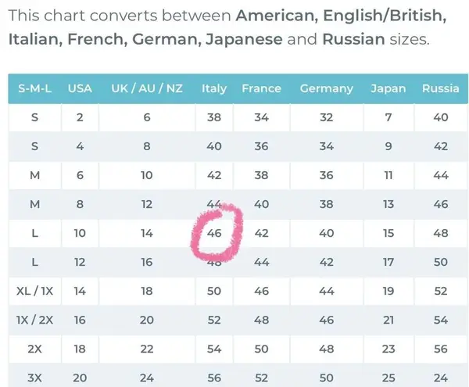The width and height of the screenshot is (469, 387).
Task: Click the Germany size 50 cell
Action: 326,377
